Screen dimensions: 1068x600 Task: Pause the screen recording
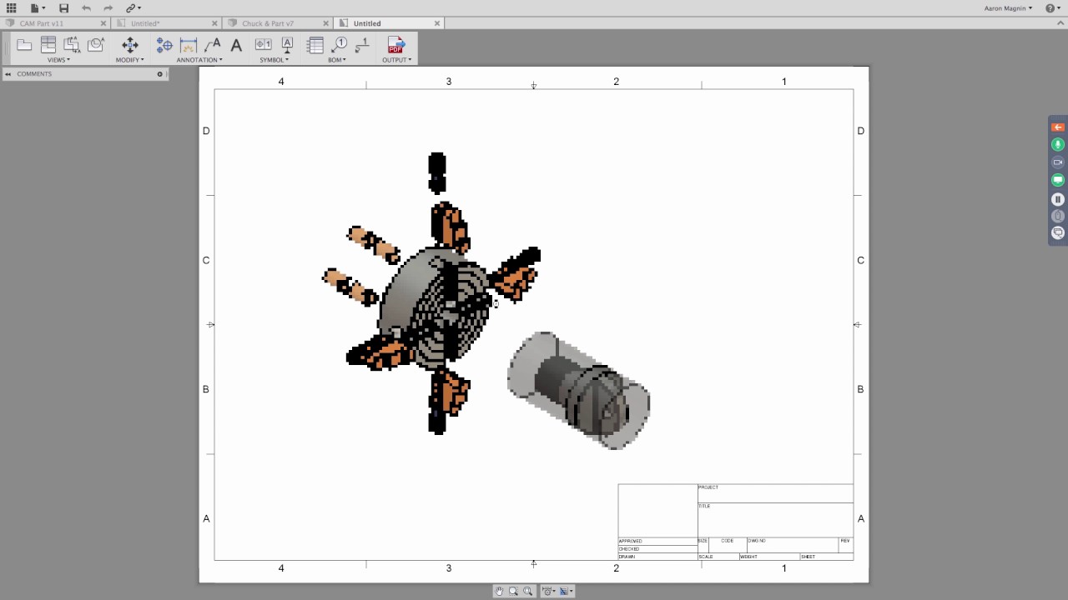1058,199
